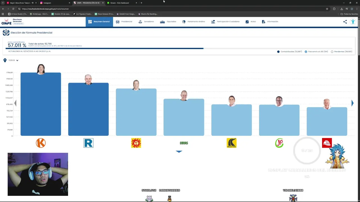Image resolution: width=360 pixels, height=202 pixels.
Task: Click the bar above the OBRAS logo
Action: pyautogui.click(x=184, y=117)
